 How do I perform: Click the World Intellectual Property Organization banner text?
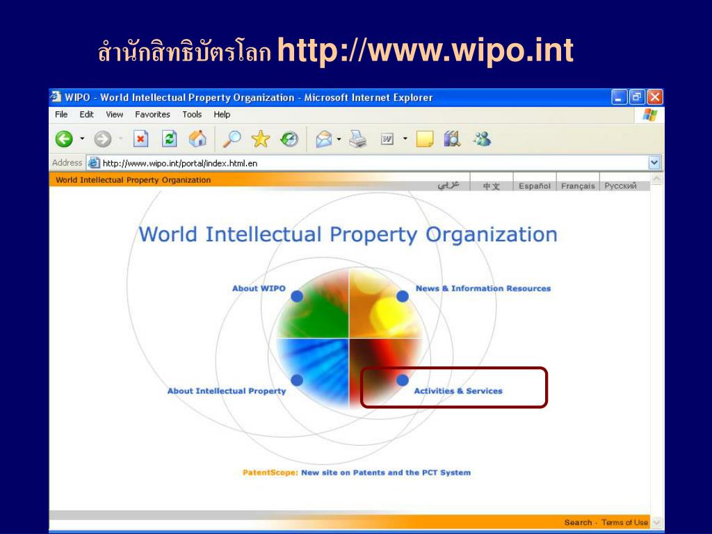click(133, 180)
